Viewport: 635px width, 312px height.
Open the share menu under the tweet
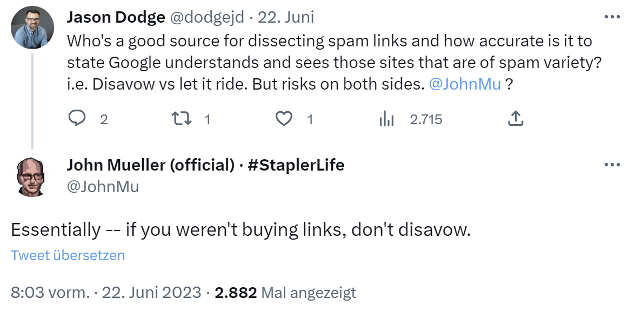(516, 119)
